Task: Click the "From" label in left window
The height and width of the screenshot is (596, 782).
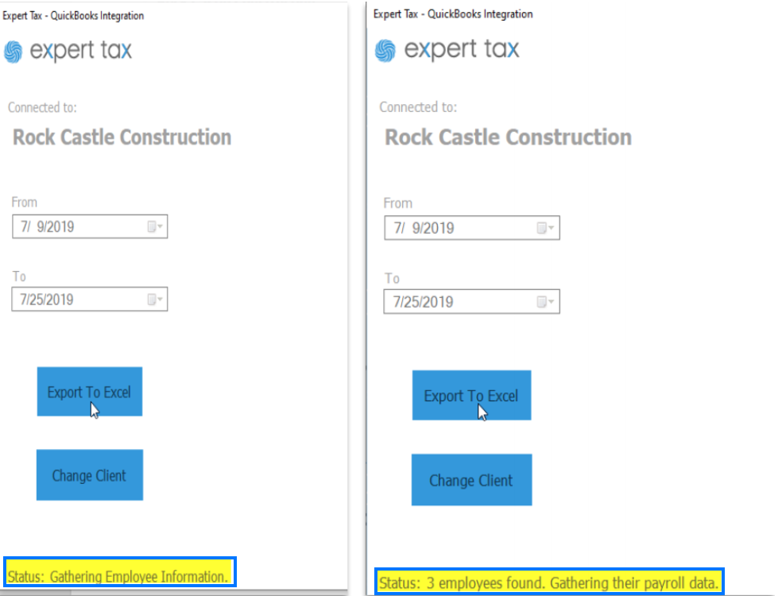Action: click(25, 202)
